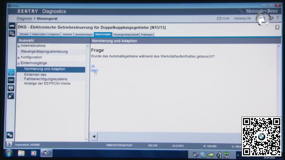
Task: Click content panel scroll up arrow
Action: [x=279, y=46]
